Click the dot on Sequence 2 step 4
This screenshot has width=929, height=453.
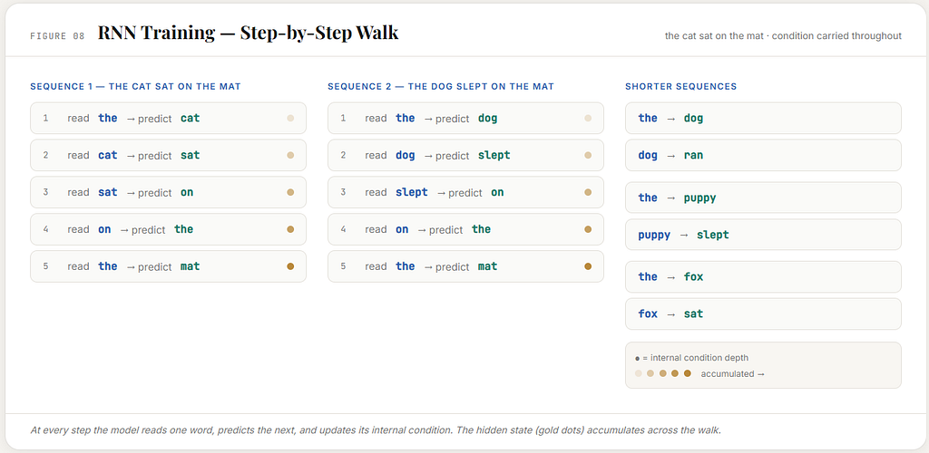pos(588,229)
